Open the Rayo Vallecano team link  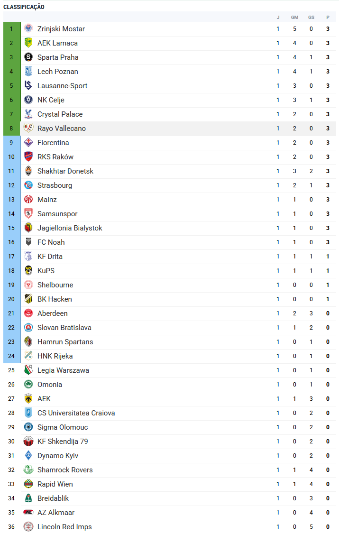62,129
